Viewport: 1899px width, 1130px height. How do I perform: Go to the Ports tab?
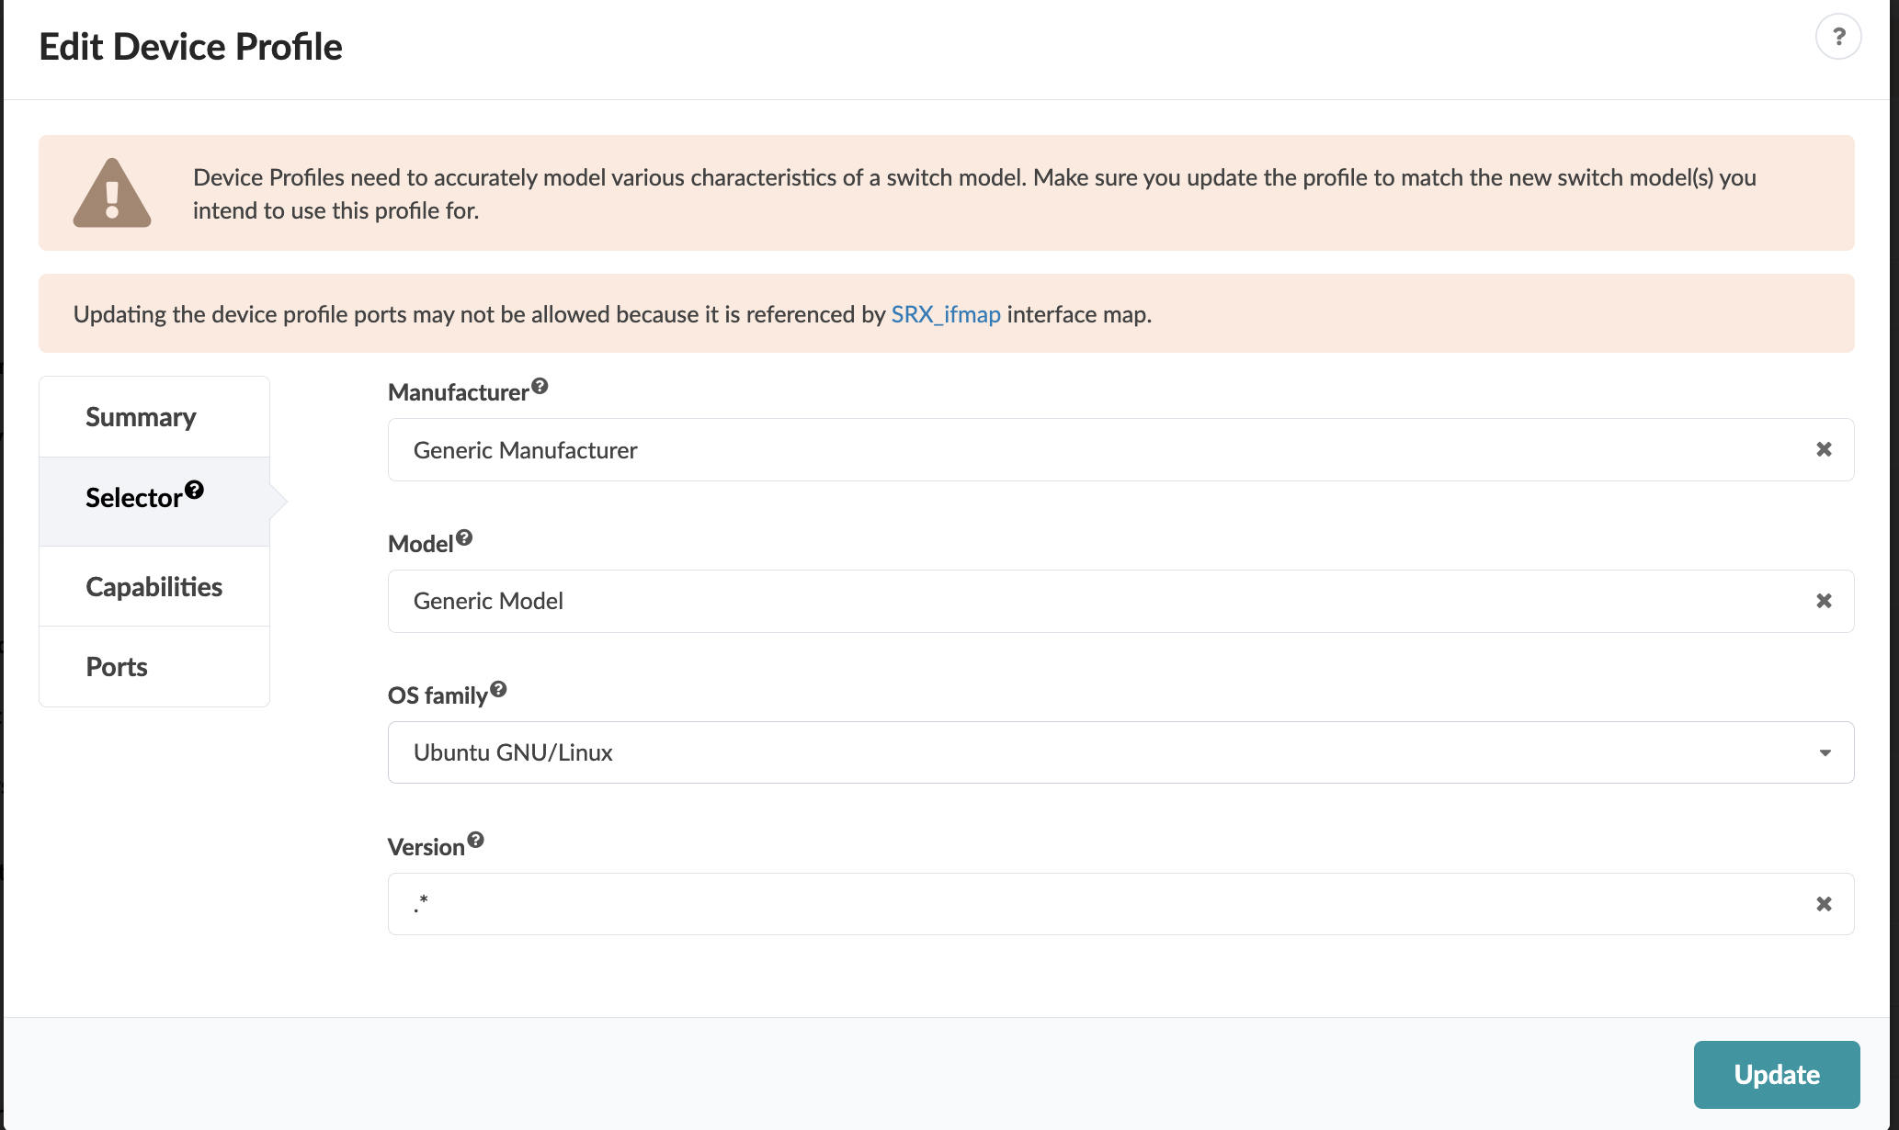tap(117, 667)
